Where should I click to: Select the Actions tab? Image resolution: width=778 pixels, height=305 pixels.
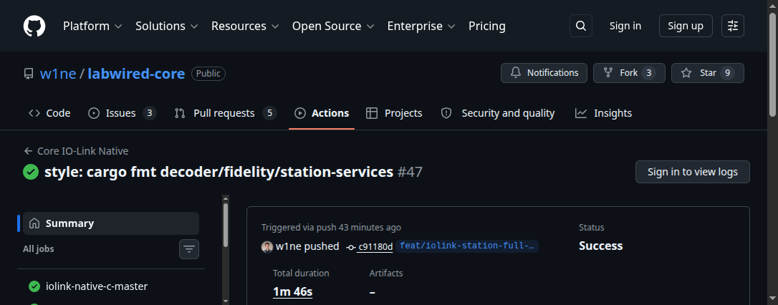pyautogui.click(x=322, y=113)
